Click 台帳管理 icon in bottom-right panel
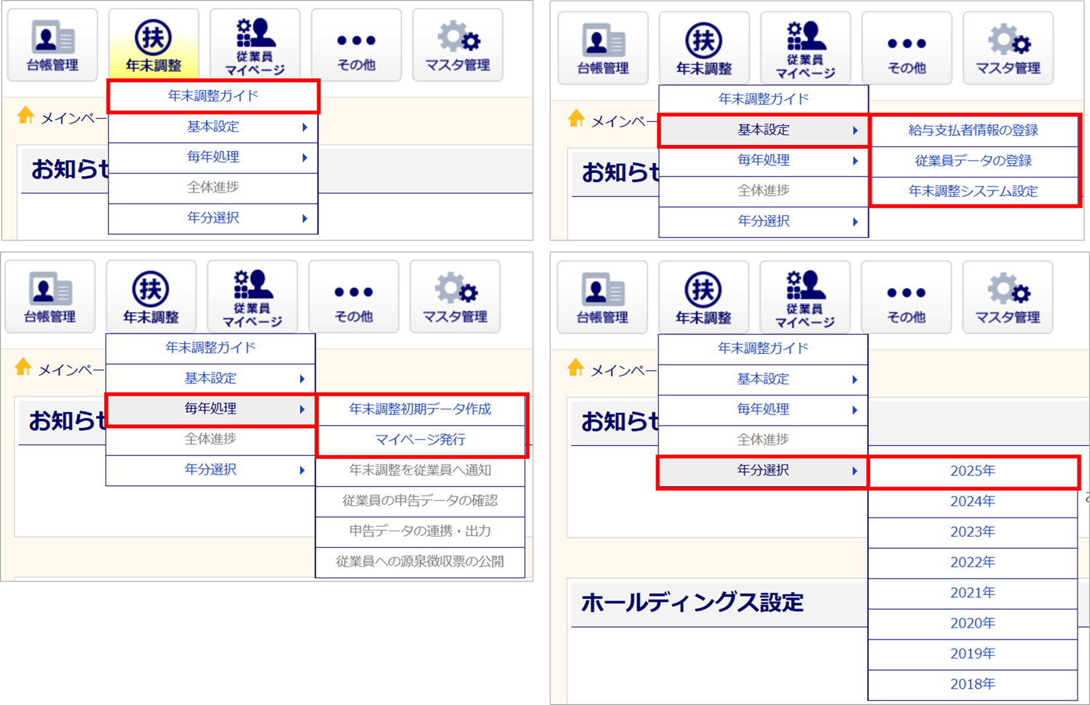This screenshot has height=705, width=1090. click(602, 297)
